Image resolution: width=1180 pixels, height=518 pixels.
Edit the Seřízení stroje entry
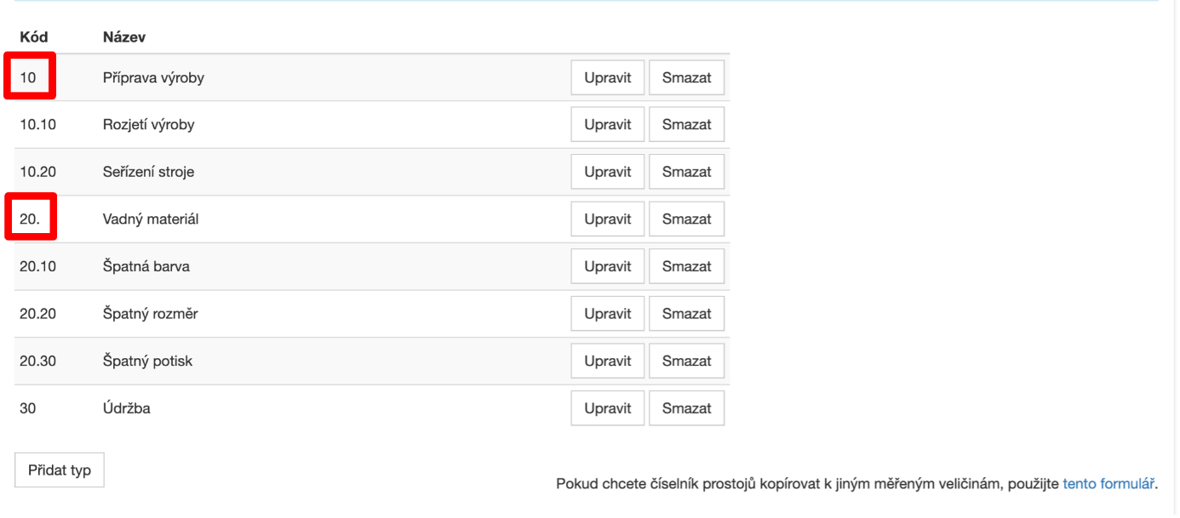click(607, 172)
